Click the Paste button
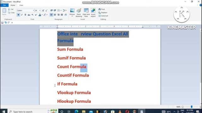Image resolution: width=202 pixels, height=113 pixels. (4, 12)
